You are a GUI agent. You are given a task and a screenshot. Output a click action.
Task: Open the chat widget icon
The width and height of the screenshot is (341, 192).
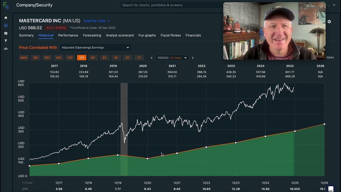click(331, 189)
